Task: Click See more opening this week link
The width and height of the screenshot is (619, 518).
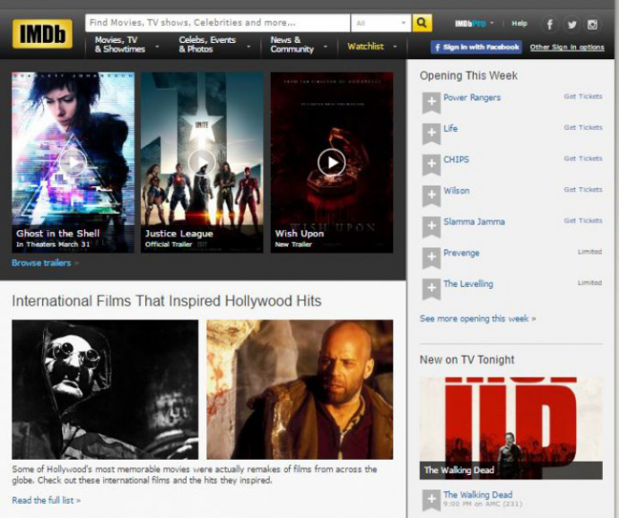Action: [x=477, y=318]
